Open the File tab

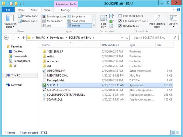pyautogui.click(x=8, y=10)
